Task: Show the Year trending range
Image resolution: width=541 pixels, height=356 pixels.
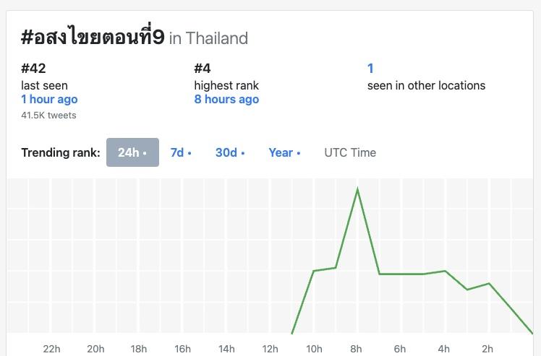Action: pos(284,152)
